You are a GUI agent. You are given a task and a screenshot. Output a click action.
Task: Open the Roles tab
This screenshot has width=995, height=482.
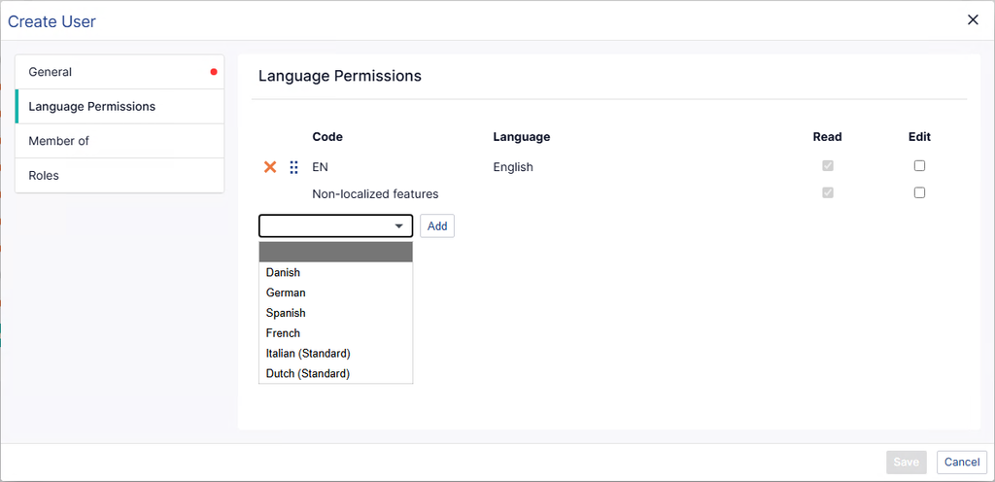[120, 176]
